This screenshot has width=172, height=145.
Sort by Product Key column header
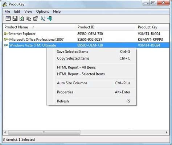tap(153, 27)
